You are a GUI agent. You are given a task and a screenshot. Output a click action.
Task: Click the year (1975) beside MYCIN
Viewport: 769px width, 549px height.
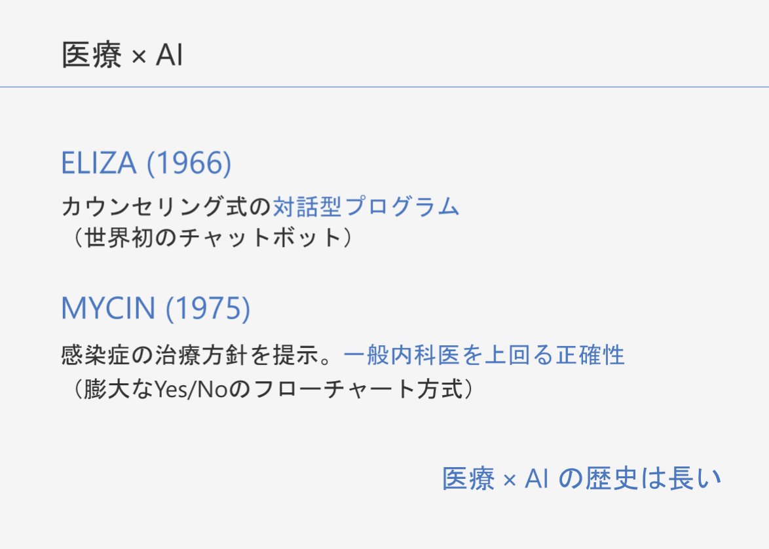208,309
